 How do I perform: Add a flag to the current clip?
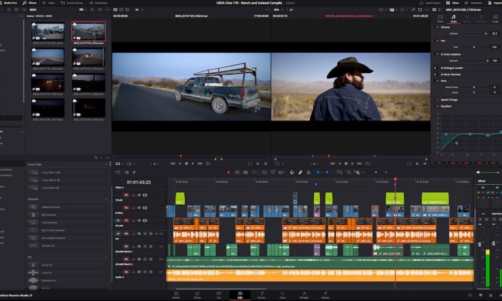pos(318,172)
